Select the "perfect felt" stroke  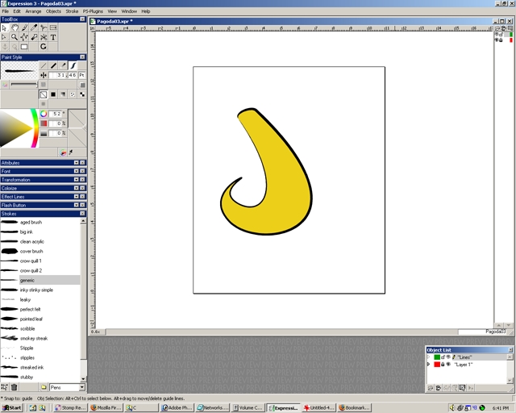click(x=40, y=309)
